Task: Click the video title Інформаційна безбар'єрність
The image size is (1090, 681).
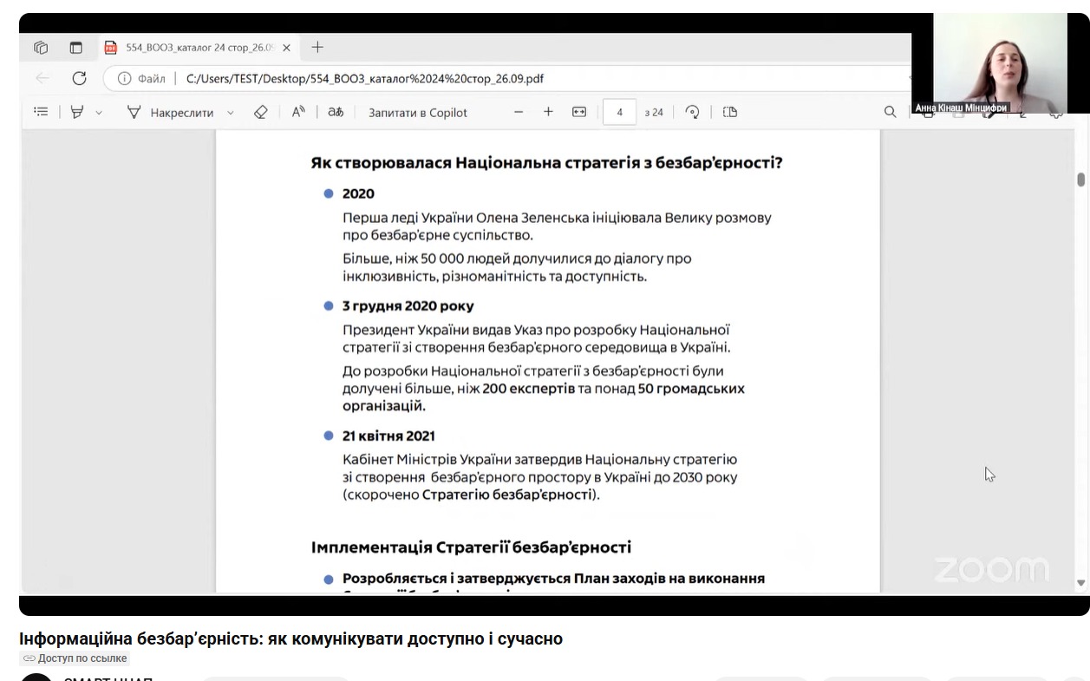Action: click(x=290, y=638)
